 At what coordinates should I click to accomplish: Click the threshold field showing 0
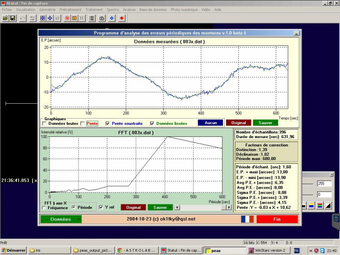(x=324, y=195)
